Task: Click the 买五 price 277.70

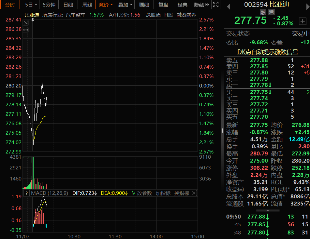Action: coord(259,117)
